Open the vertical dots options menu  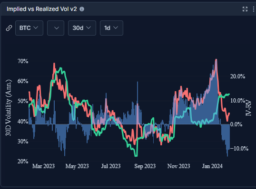point(254,9)
